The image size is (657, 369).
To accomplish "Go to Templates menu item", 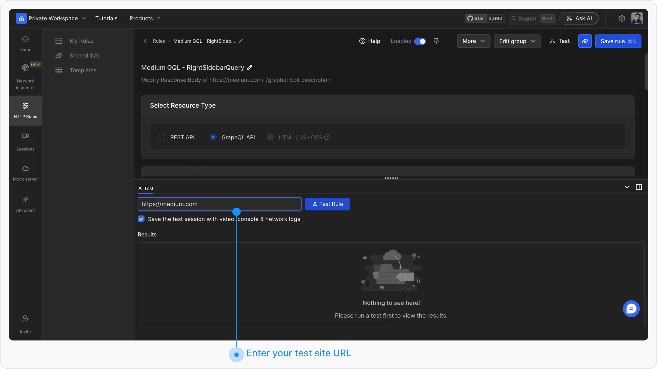I will click(x=83, y=70).
